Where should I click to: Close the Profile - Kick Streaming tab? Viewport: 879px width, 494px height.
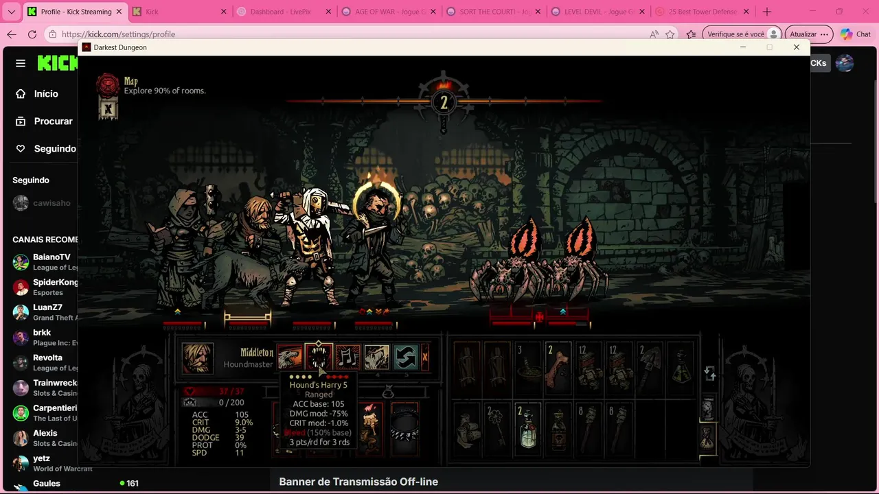[x=119, y=12]
